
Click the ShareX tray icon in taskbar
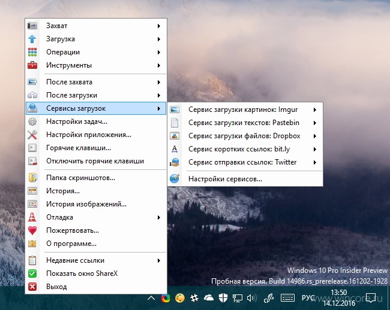(x=166, y=298)
